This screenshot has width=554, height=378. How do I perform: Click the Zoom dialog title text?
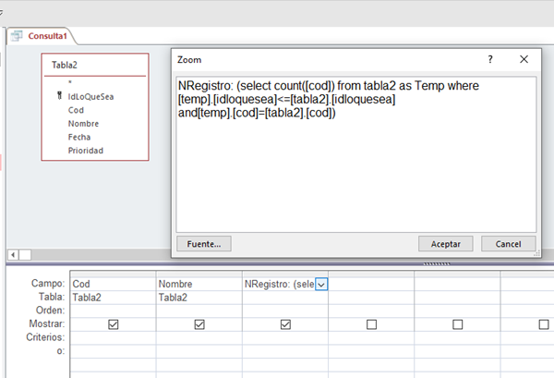189,60
